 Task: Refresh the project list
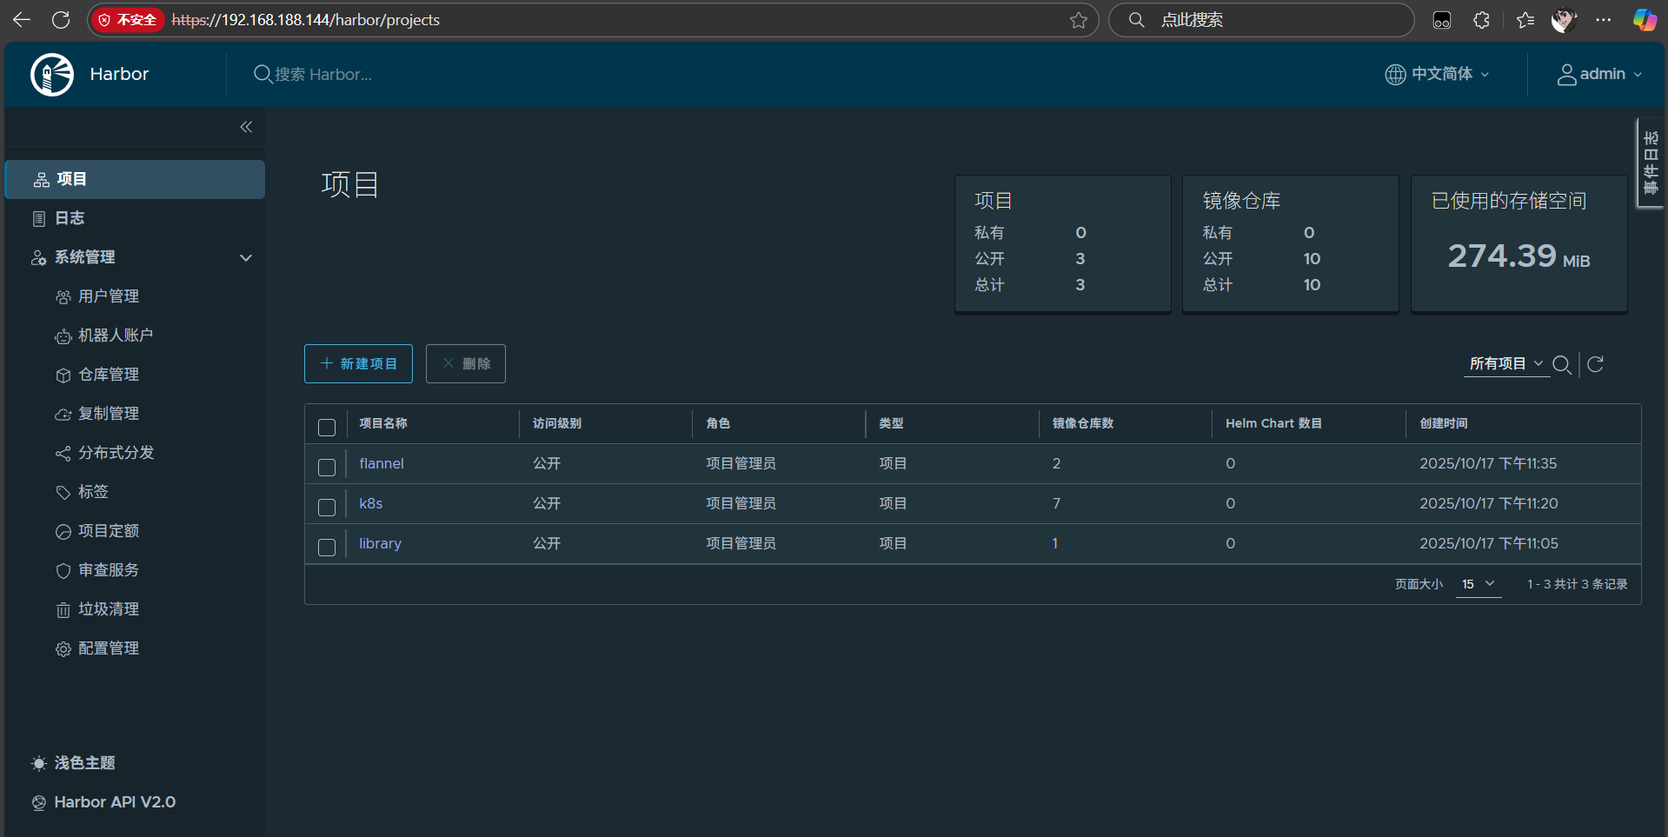click(x=1595, y=364)
